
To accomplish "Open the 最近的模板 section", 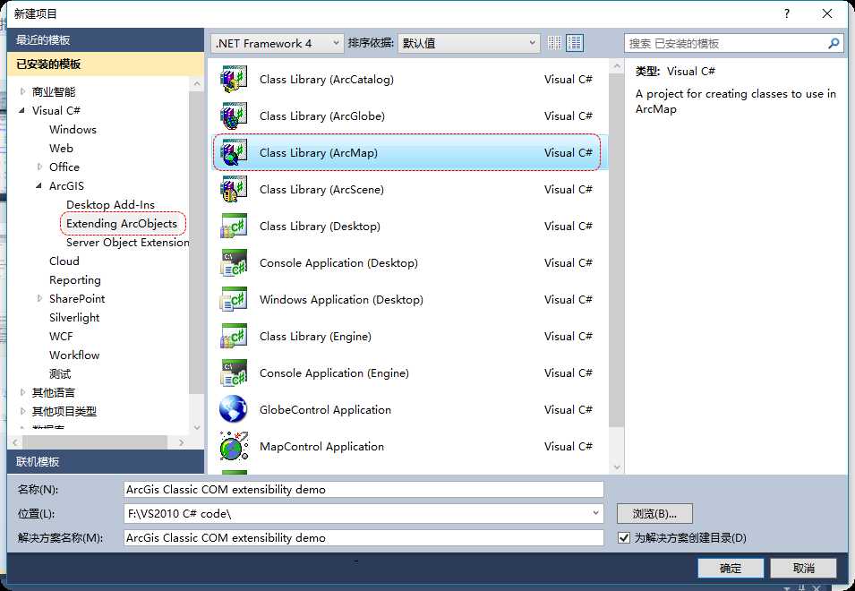I will pyautogui.click(x=106, y=39).
